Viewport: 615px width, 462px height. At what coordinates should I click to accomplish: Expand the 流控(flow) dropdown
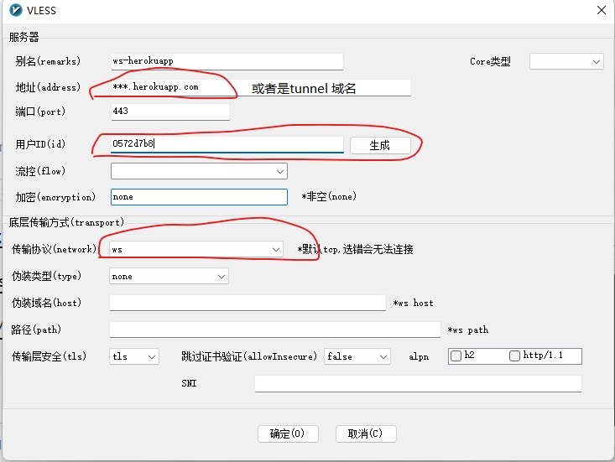point(199,171)
